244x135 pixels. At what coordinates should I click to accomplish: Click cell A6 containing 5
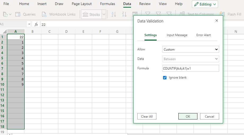point(16,63)
